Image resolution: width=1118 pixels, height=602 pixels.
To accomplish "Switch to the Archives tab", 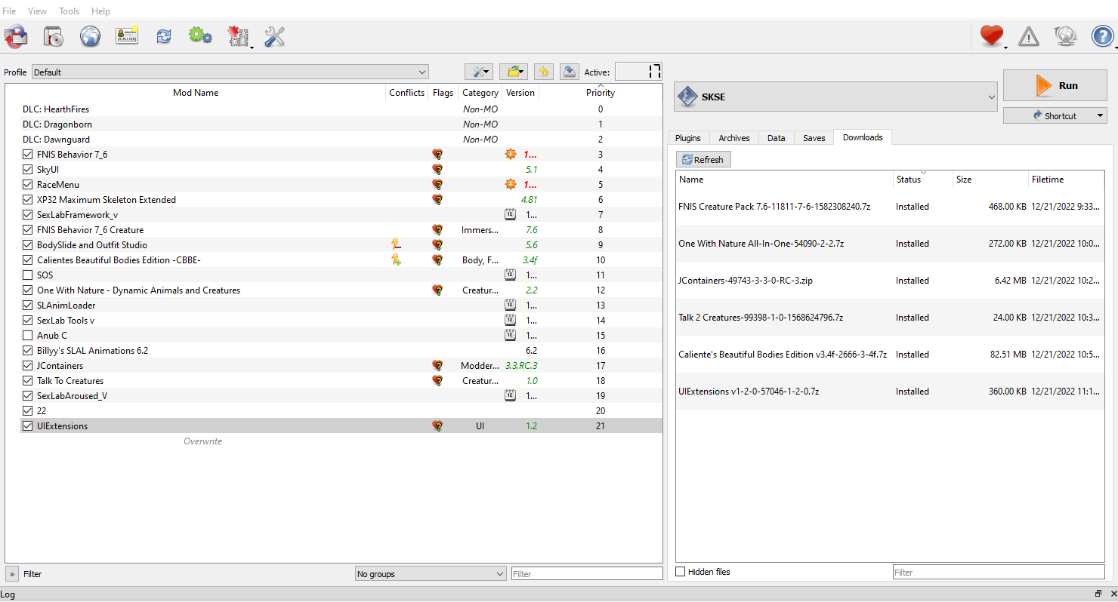I will 734,138.
